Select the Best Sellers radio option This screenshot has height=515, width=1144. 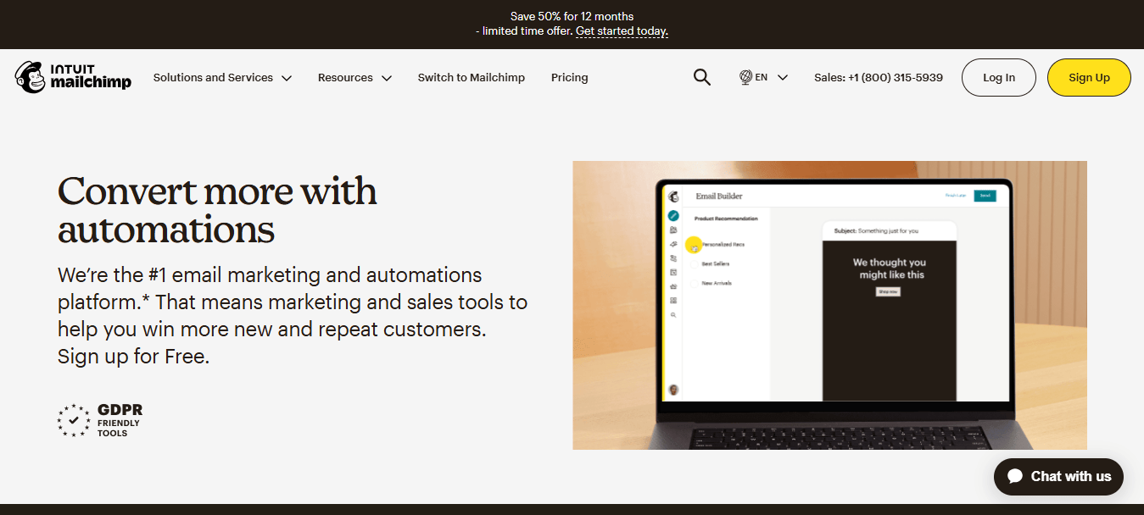click(x=695, y=264)
